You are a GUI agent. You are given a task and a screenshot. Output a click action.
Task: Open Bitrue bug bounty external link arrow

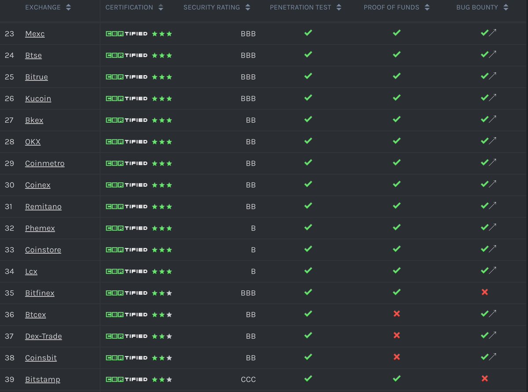coord(493,76)
